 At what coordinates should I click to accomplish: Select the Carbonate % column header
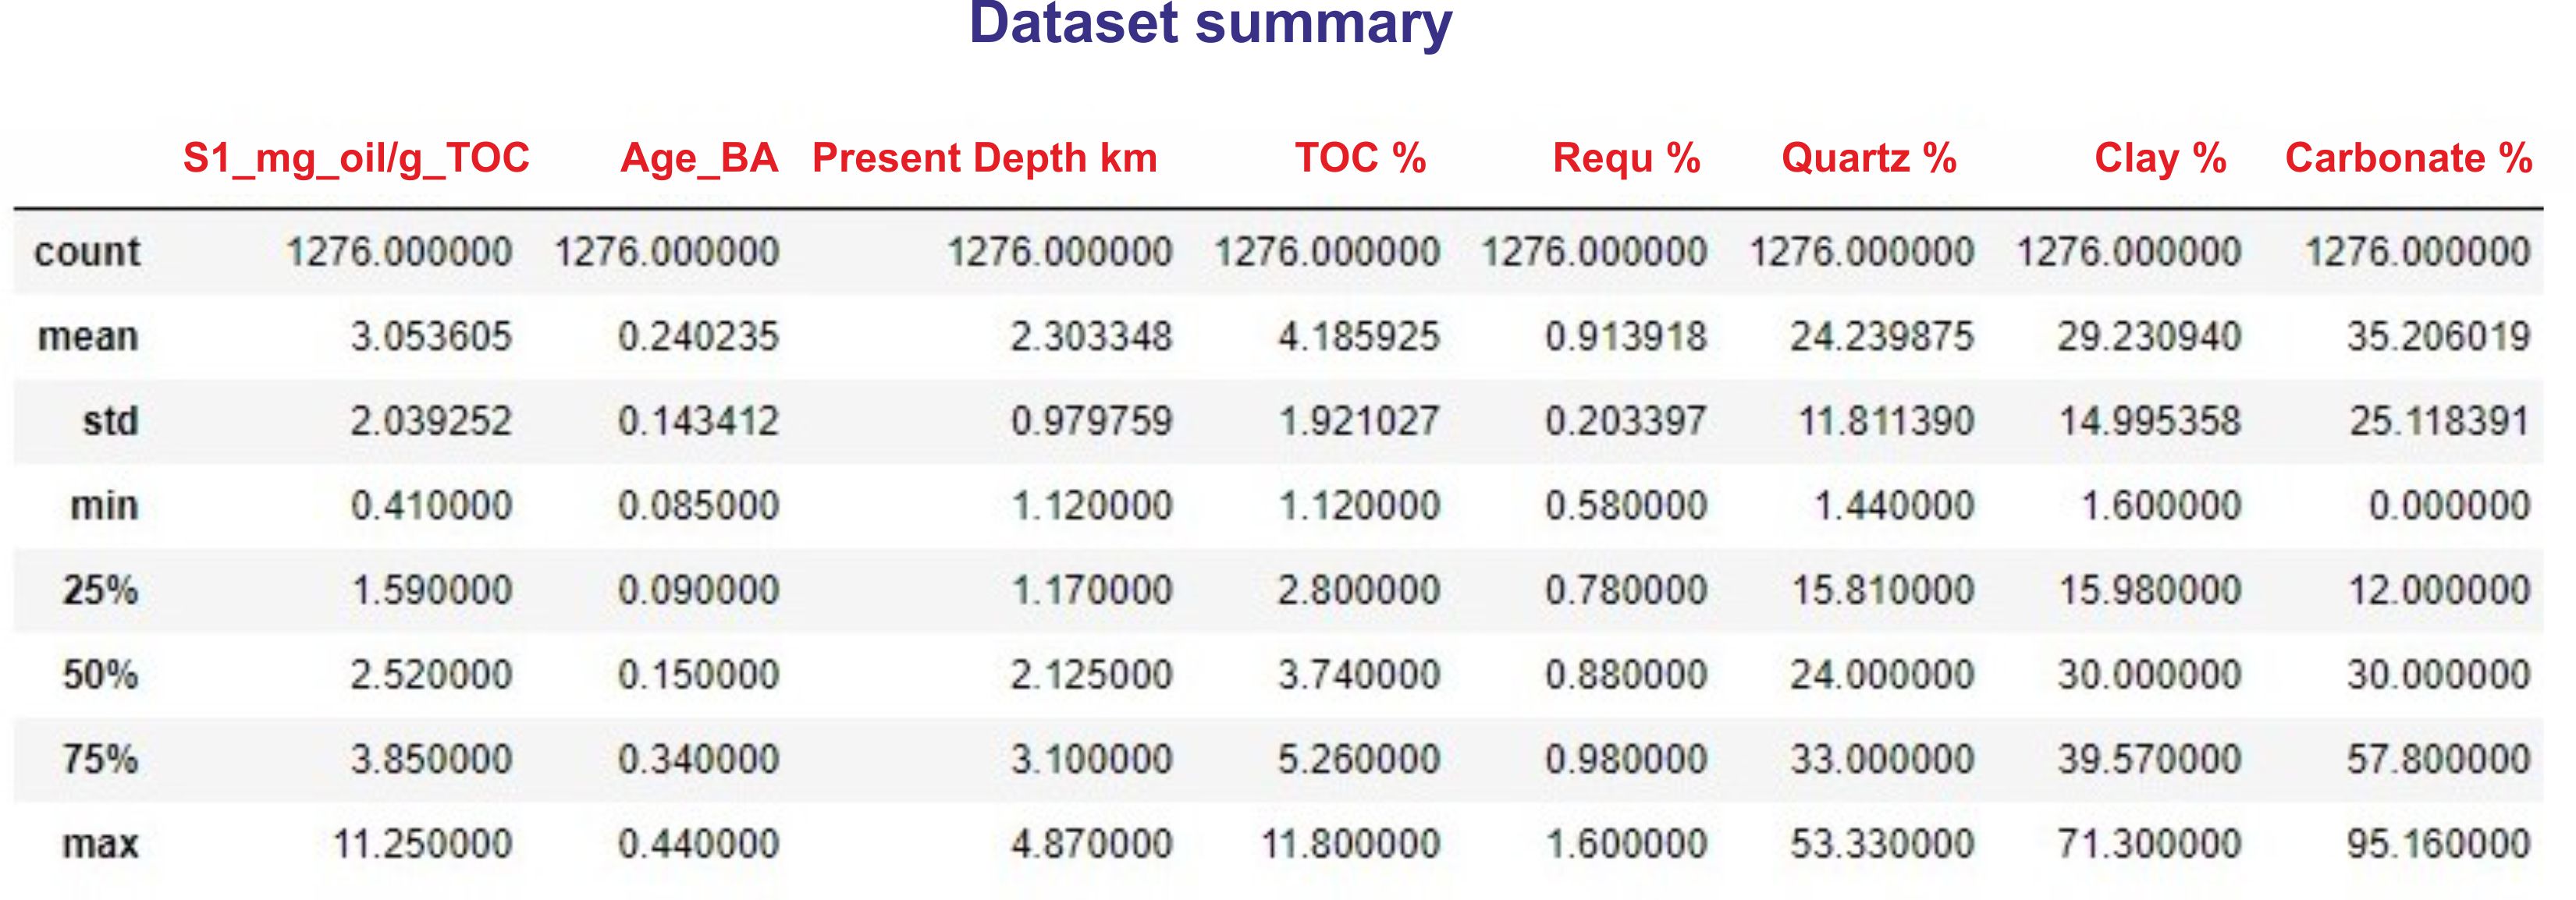tap(2409, 158)
